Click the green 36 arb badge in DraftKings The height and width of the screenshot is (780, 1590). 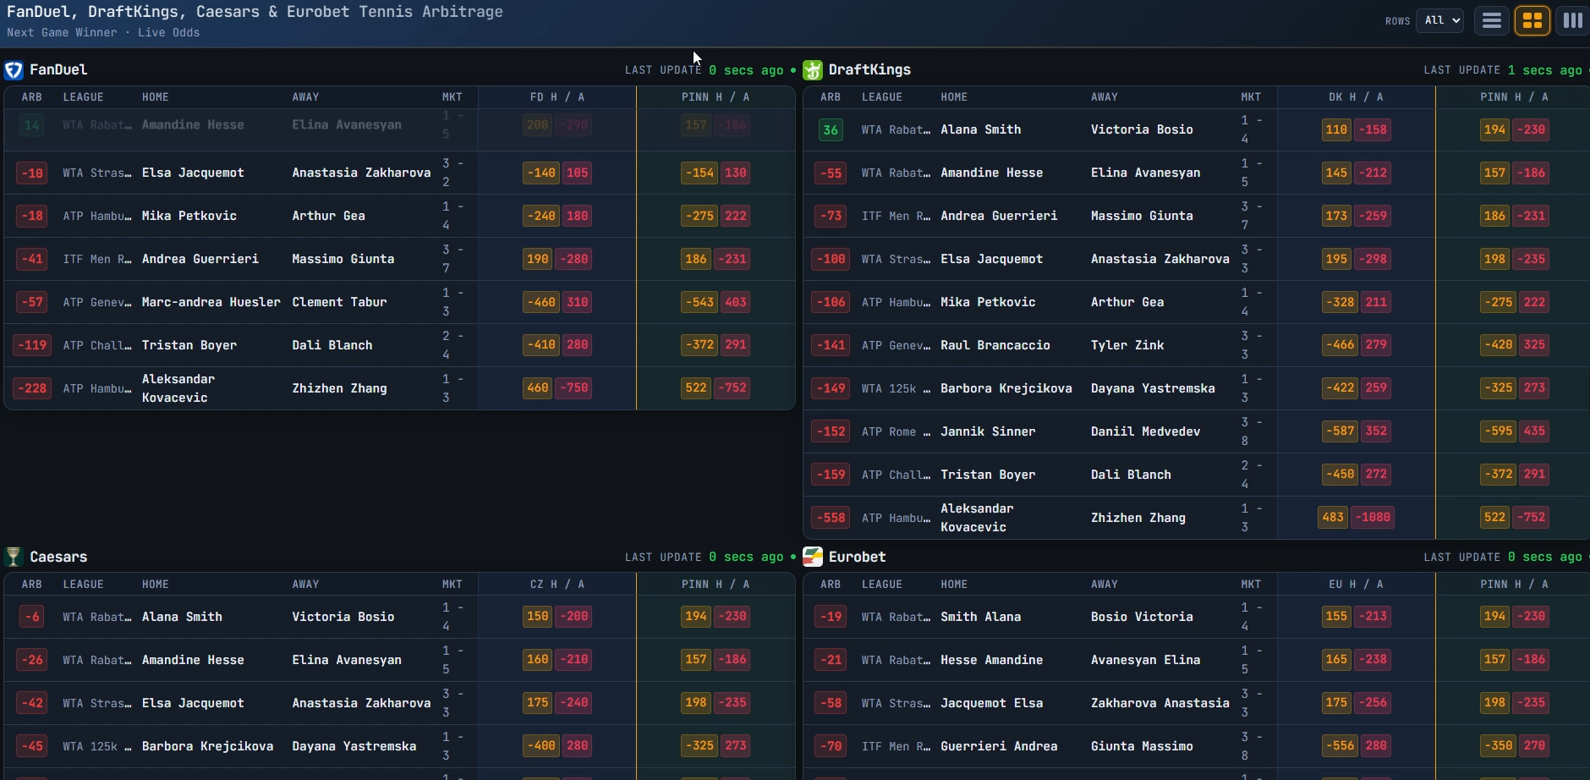[831, 129]
